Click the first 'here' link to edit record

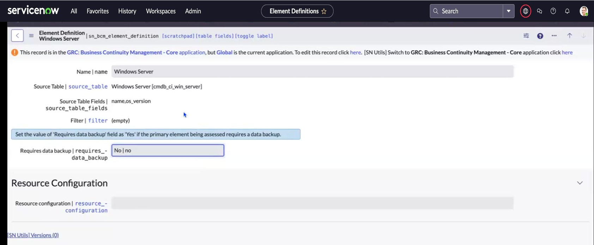click(356, 52)
